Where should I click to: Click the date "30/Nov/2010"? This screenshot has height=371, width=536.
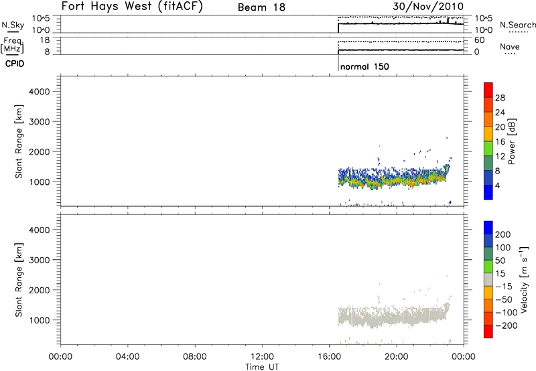pos(428,6)
